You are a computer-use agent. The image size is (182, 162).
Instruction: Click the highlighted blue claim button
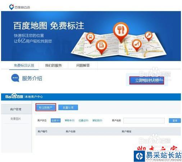tap(147, 80)
